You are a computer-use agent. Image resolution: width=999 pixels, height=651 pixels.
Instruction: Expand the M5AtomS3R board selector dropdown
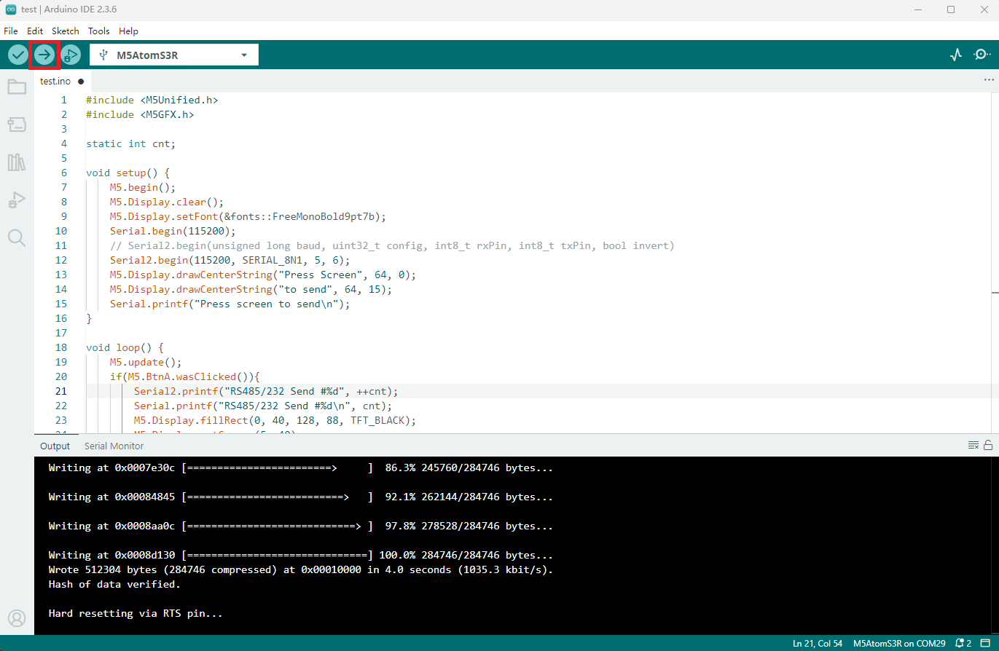click(x=244, y=55)
